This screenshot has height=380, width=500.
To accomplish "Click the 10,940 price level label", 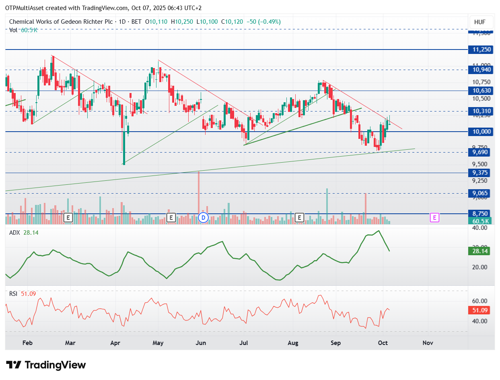I will (480, 70).
